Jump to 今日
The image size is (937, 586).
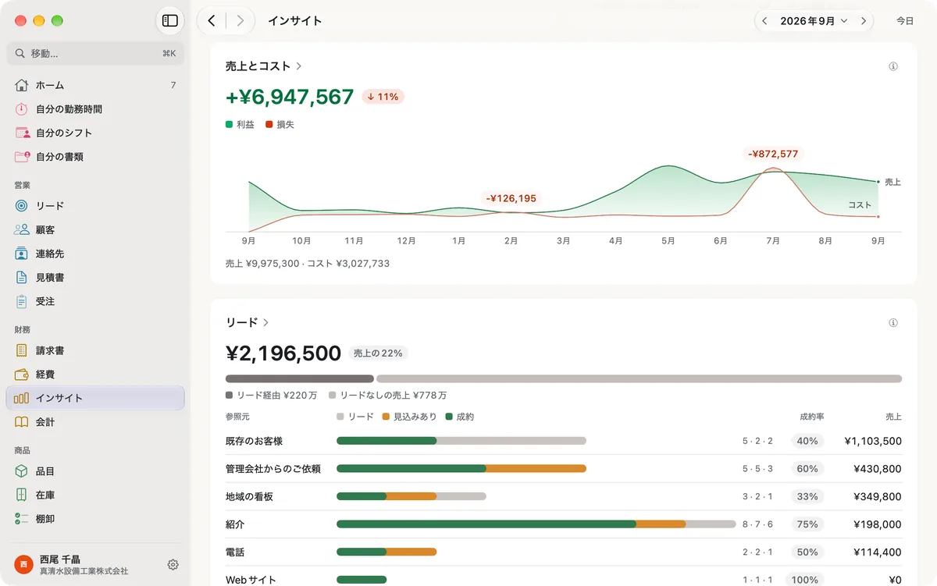[905, 21]
